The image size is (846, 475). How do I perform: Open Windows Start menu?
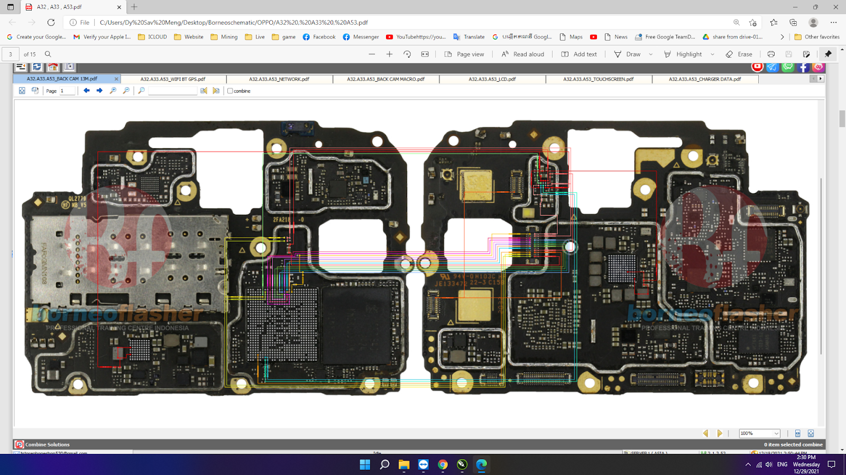point(365,464)
